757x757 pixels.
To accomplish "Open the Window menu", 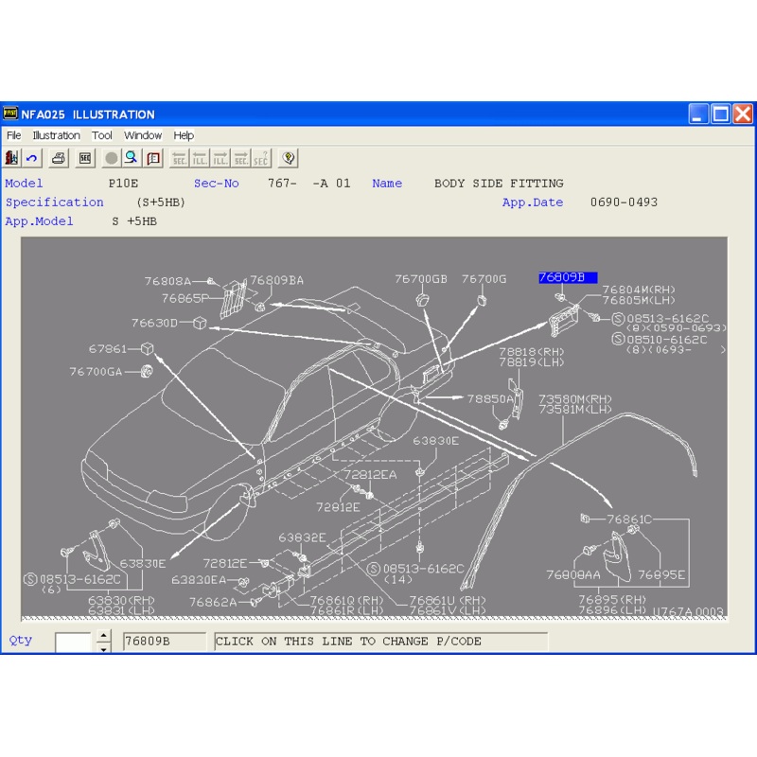I will pos(143,135).
